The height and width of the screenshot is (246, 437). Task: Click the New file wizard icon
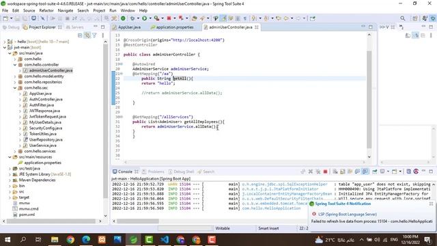(5, 18)
